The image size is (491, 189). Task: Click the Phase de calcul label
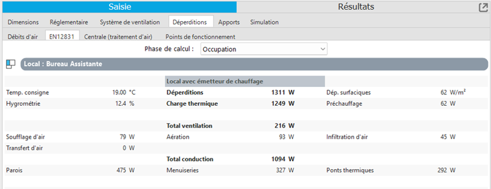tap(169, 49)
